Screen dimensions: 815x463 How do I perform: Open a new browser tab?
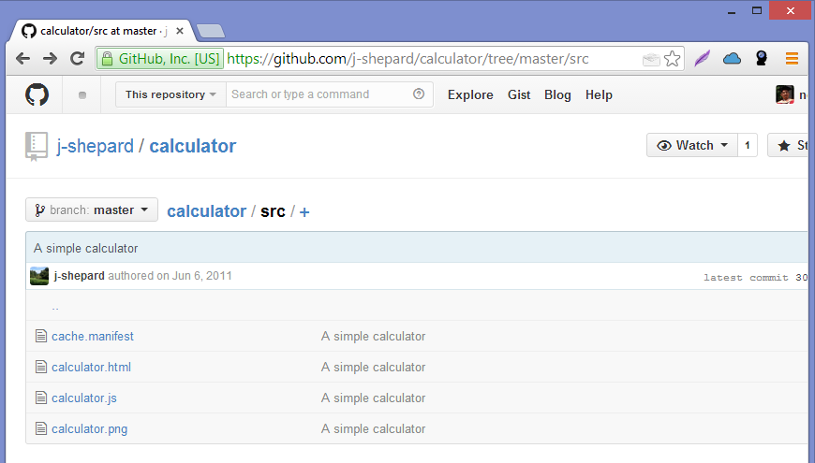click(x=211, y=31)
